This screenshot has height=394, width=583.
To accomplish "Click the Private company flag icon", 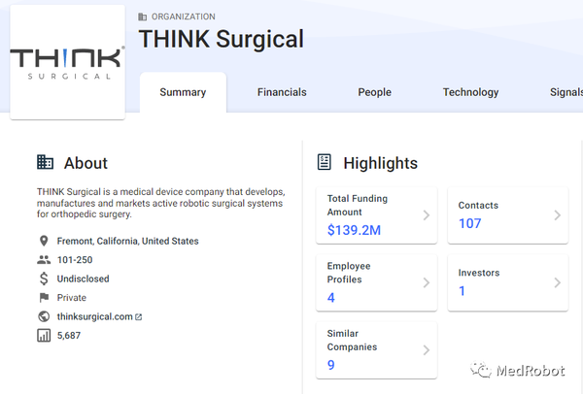I will pyautogui.click(x=43, y=298).
